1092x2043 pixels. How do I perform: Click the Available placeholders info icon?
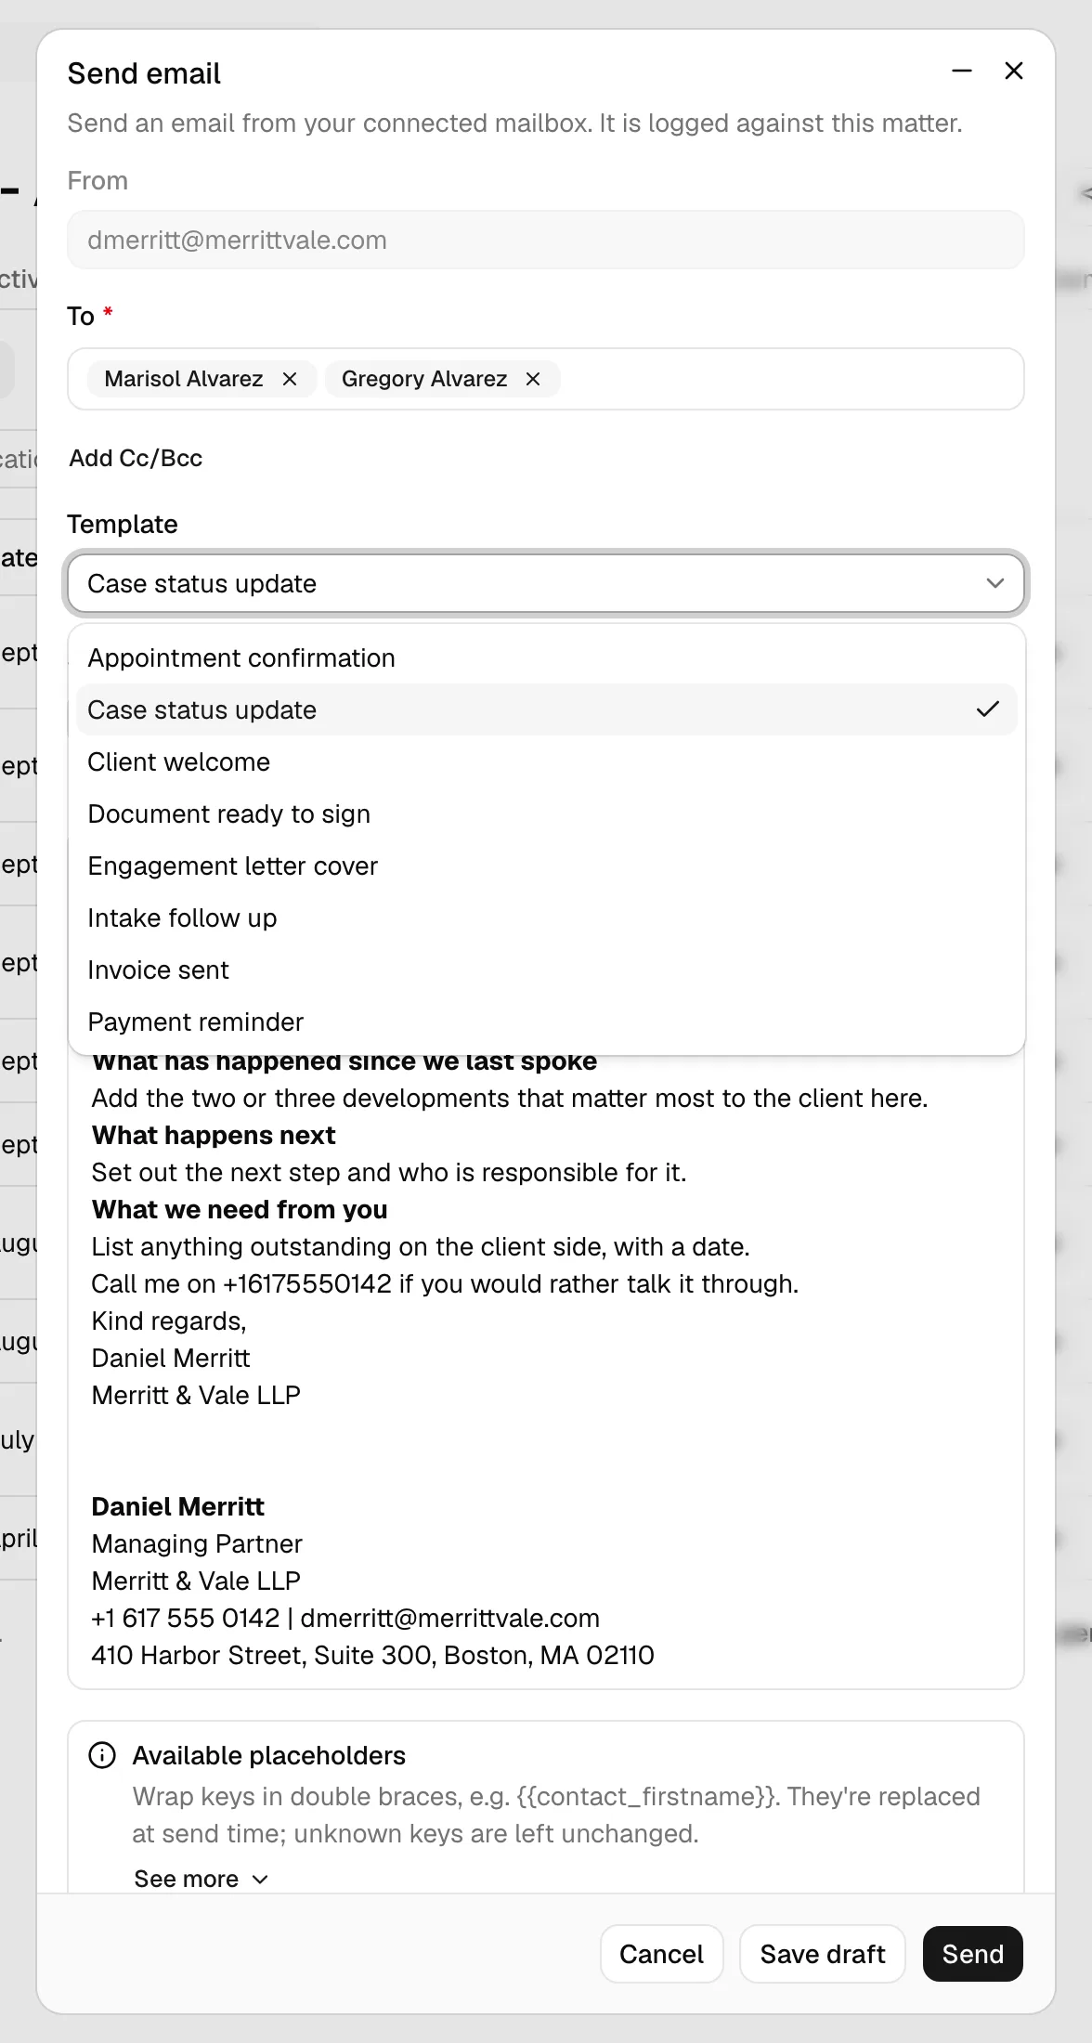pyautogui.click(x=102, y=1755)
